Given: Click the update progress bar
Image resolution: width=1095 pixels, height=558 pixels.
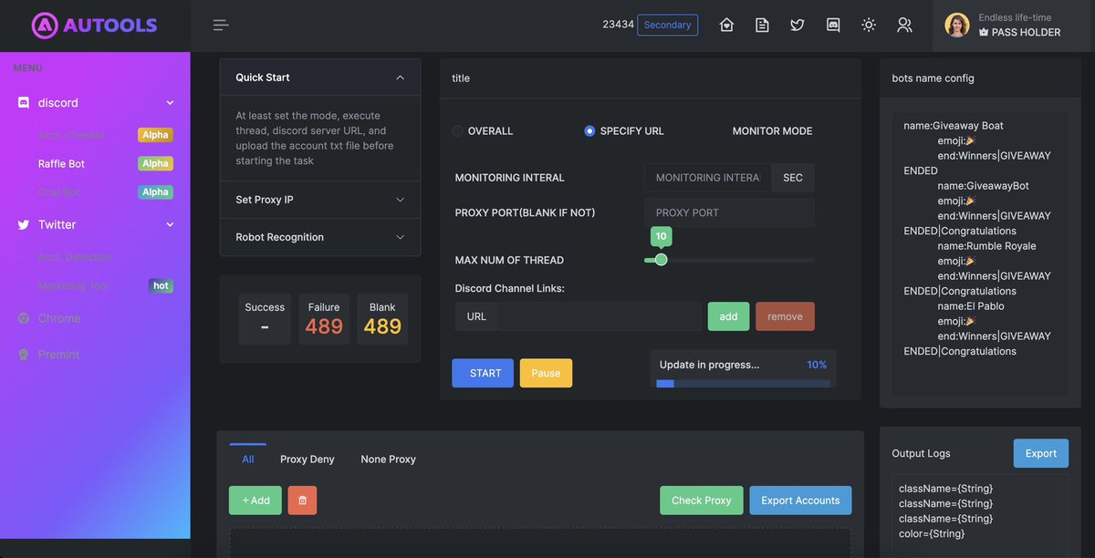Looking at the screenshot, I should [743, 384].
